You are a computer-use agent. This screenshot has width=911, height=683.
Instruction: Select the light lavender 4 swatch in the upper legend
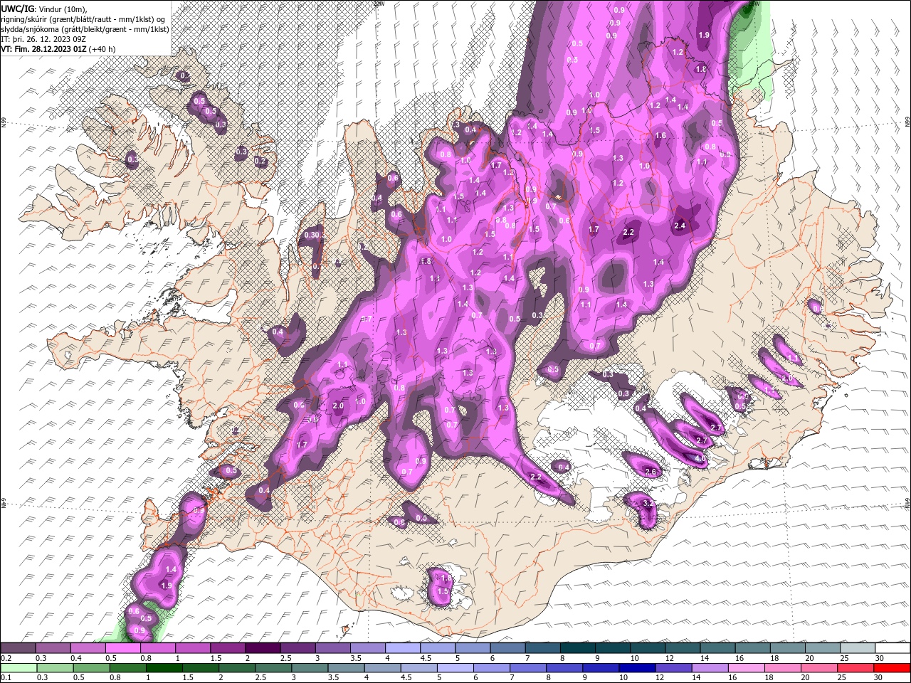[402, 648]
